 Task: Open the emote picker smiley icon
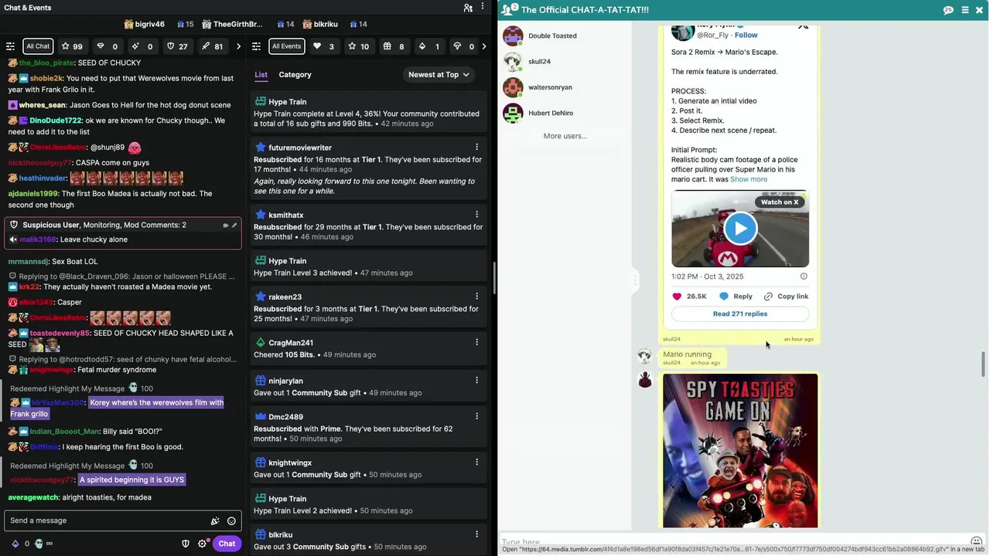tap(231, 520)
